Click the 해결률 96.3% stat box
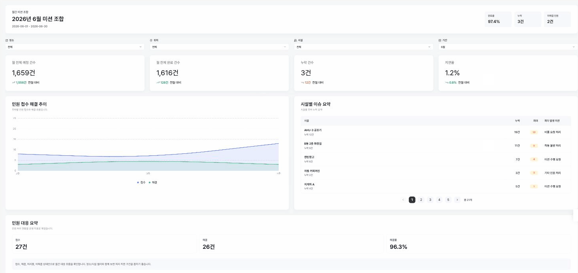This screenshot has width=578, height=273. coord(479,244)
